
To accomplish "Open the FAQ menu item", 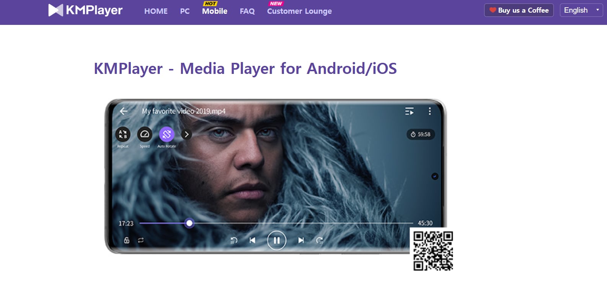I will click(247, 11).
